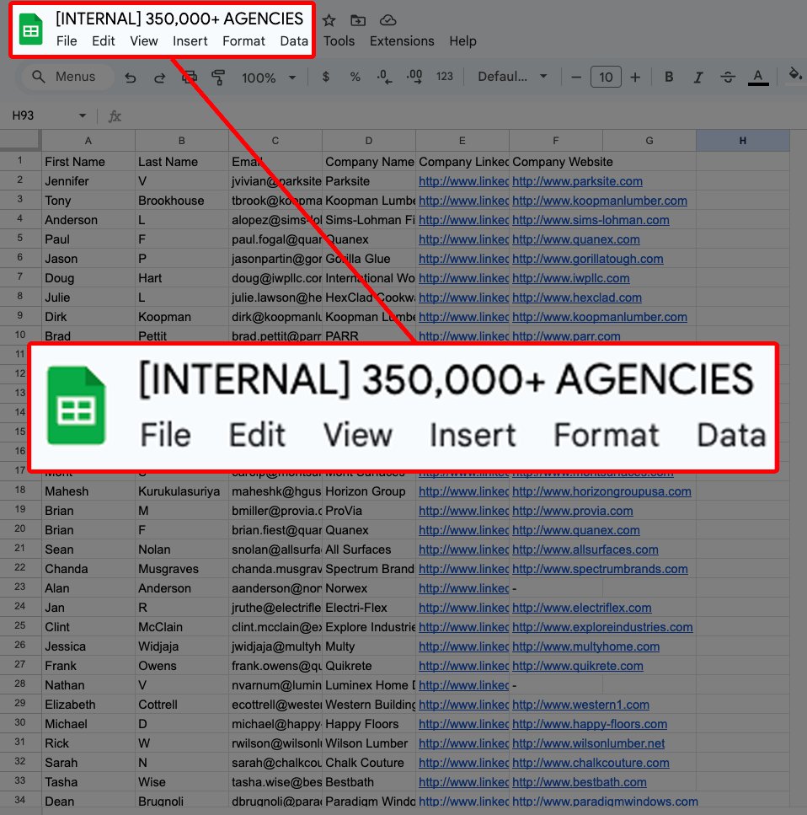Decrease font size with minus button
The width and height of the screenshot is (807, 815).
point(575,78)
